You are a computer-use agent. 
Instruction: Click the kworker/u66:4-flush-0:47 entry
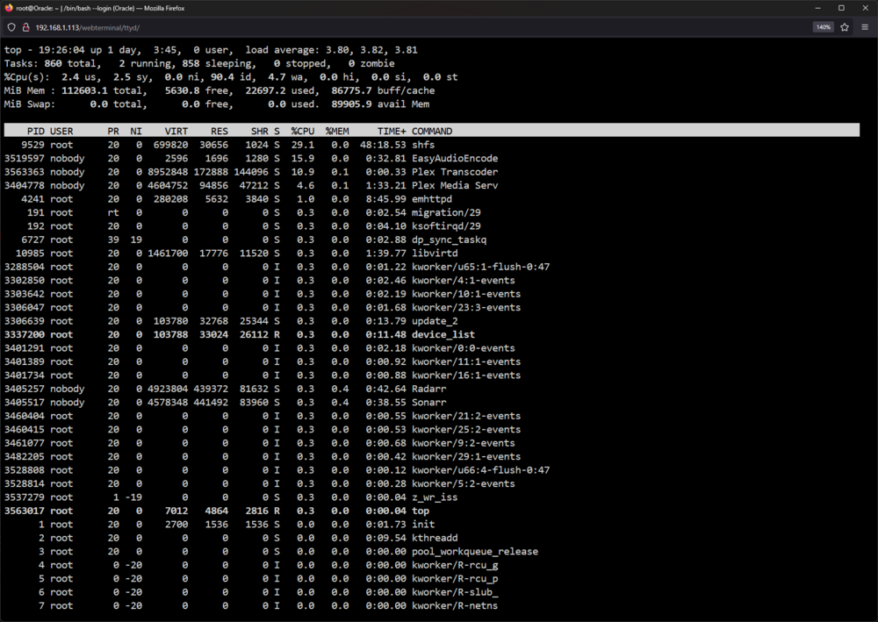(x=480, y=470)
